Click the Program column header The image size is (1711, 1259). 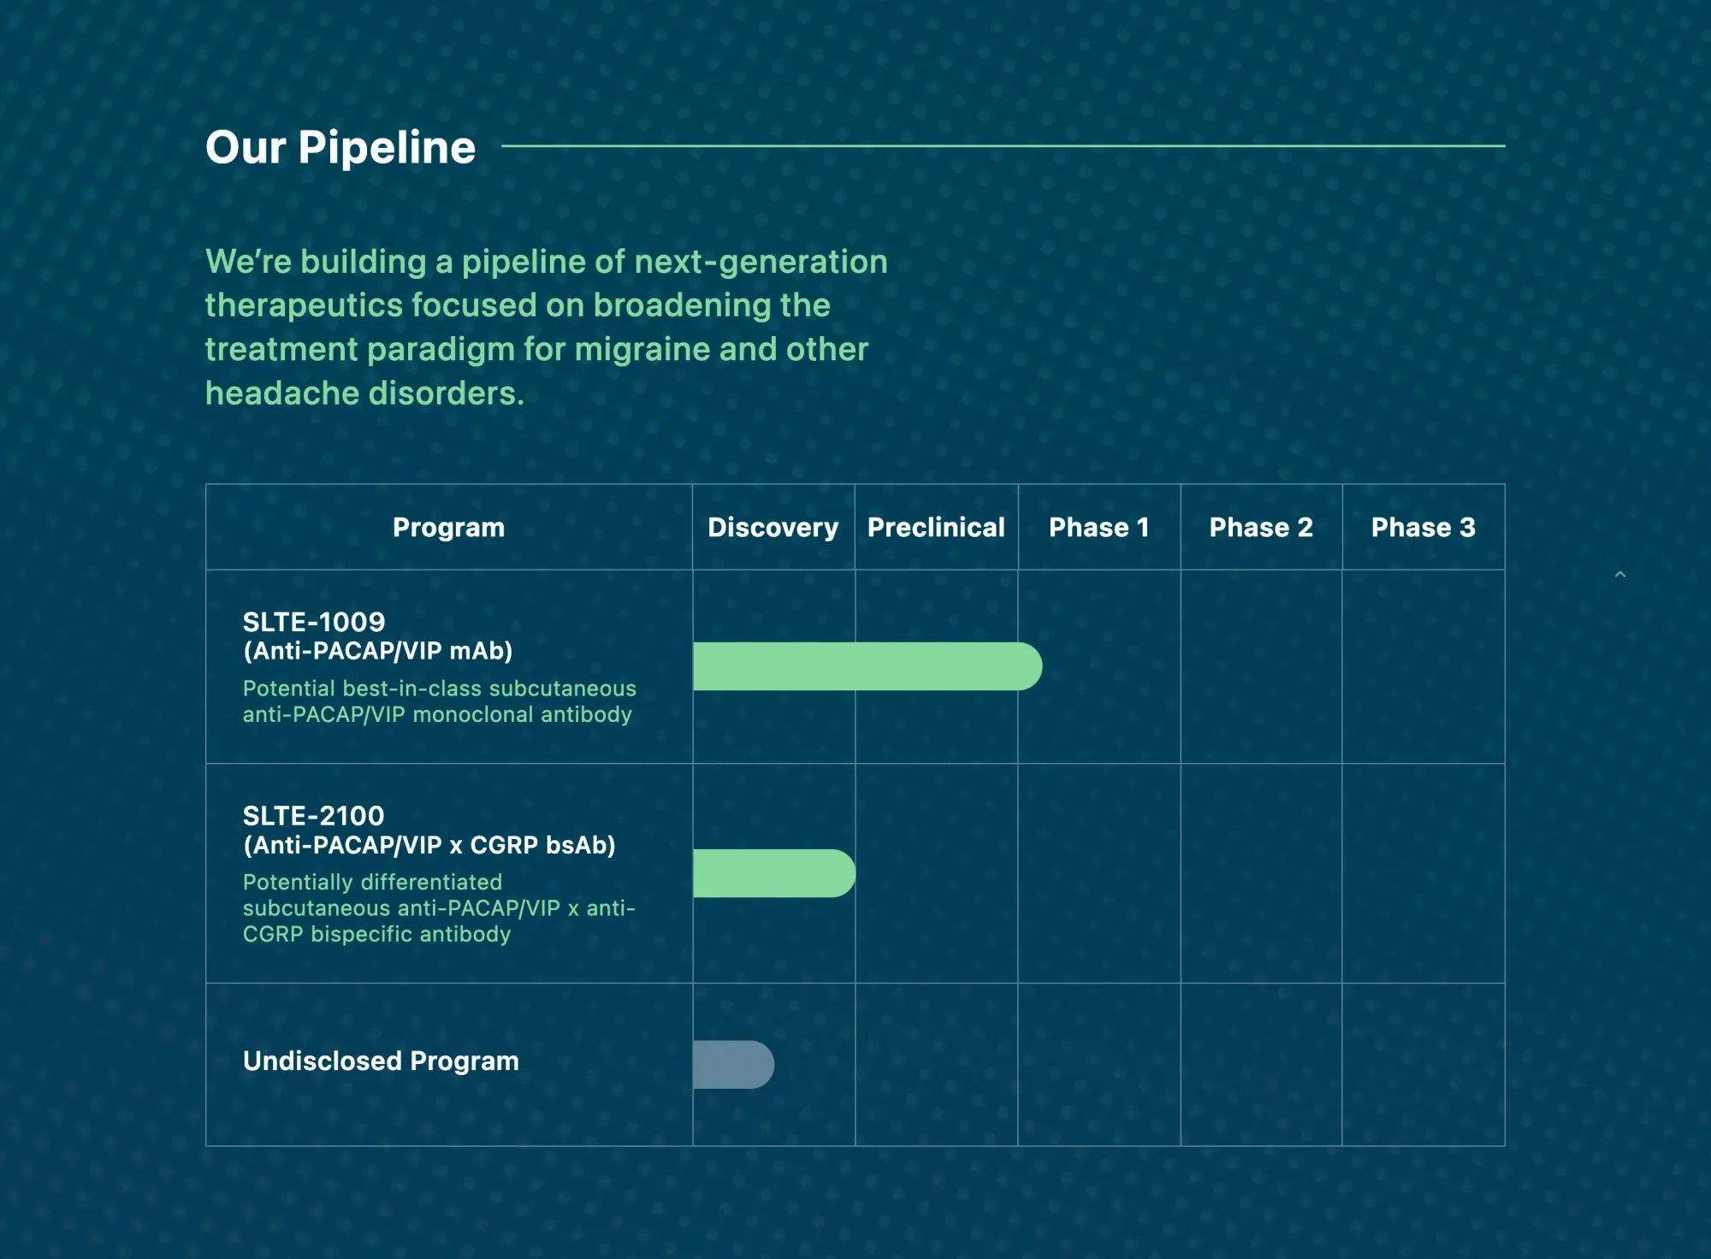click(x=448, y=528)
